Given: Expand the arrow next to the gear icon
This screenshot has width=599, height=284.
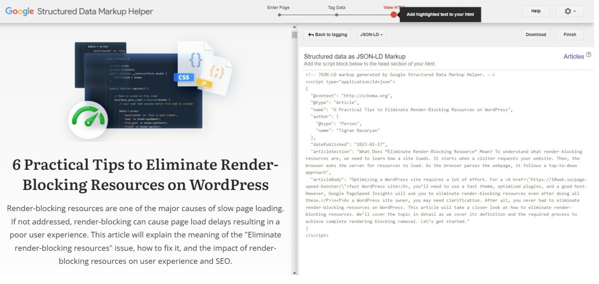Looking at the screenshot, I should click(x=574, y=11).
